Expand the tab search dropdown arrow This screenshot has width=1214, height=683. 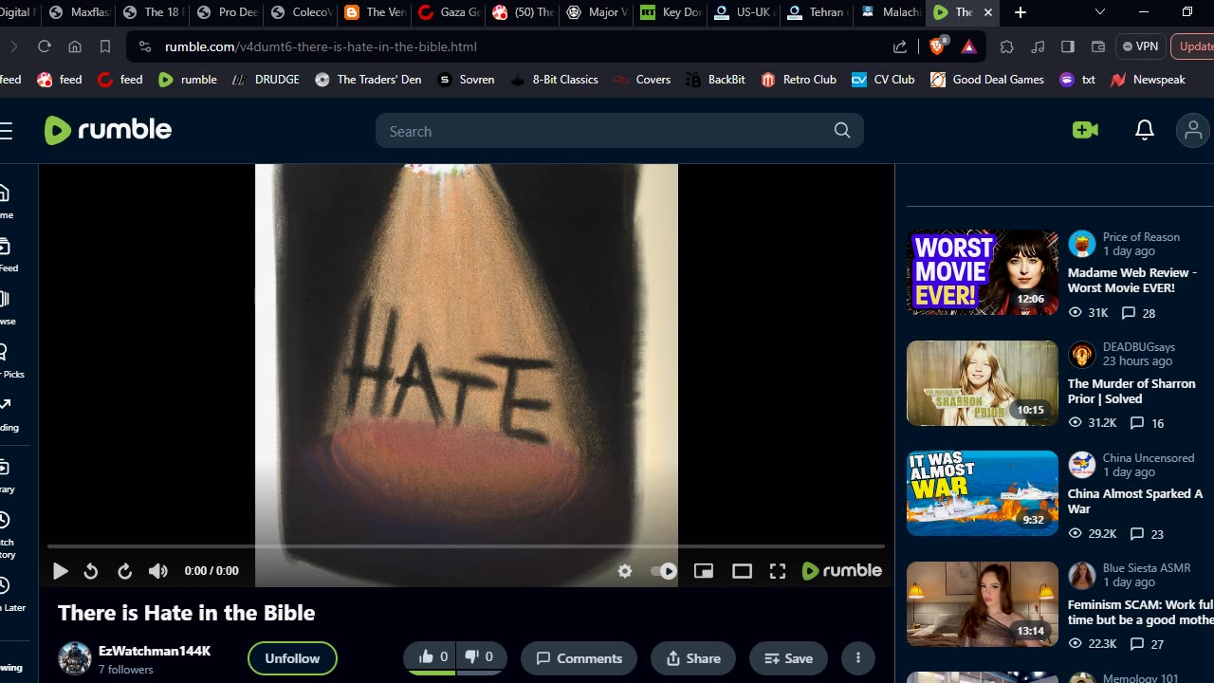click(x=1100, y=12)
